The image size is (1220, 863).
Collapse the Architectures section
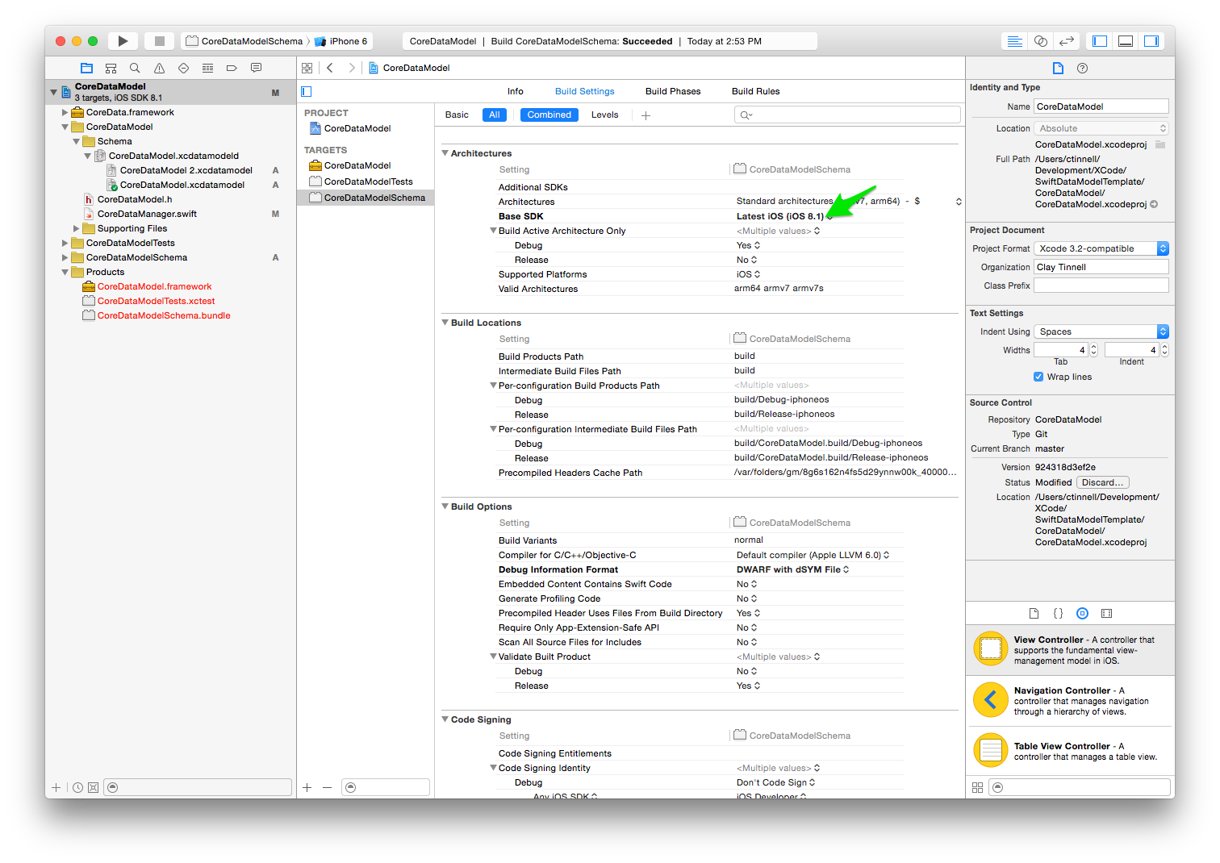point(445,153)
